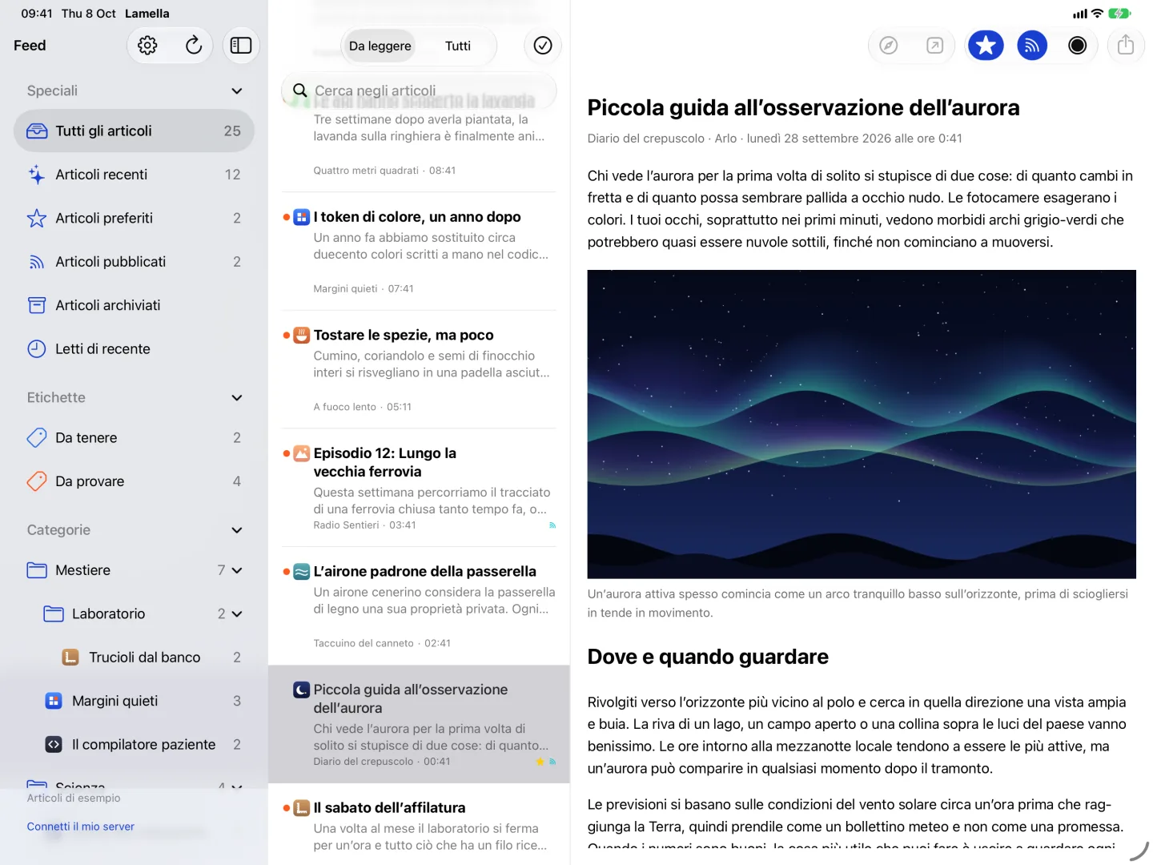This screenshot has width=1153, height=865.
Task: Refresh feeds with the circular arrow icon
Action: point(194,46)
